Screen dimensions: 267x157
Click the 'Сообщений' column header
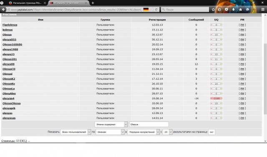tap(196, 20)
